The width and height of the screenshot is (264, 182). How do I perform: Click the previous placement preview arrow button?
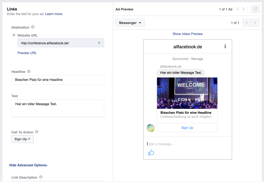(247, 23)
